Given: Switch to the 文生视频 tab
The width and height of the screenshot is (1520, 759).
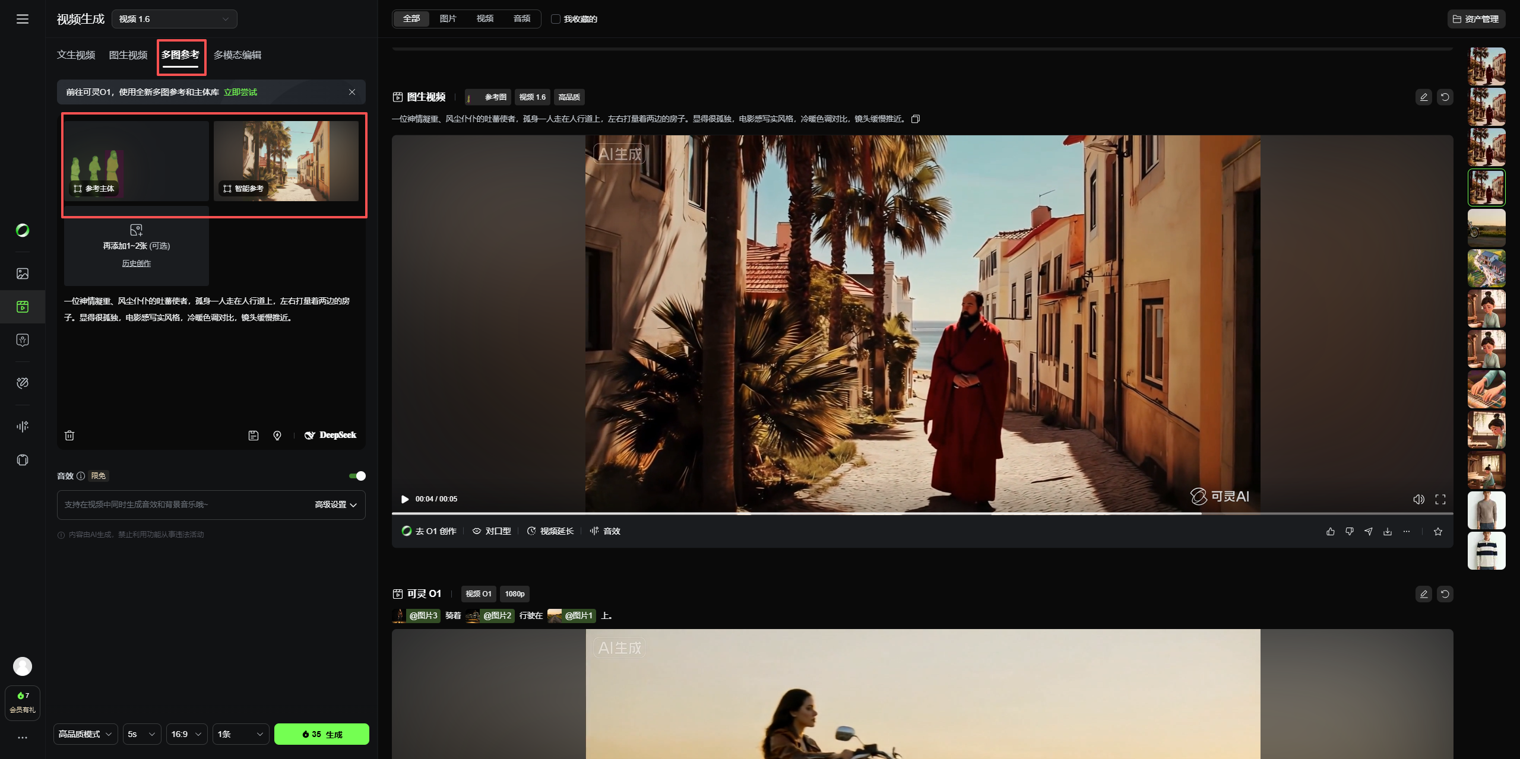Looking at the screenshot, I should click(x=76, y=55).
